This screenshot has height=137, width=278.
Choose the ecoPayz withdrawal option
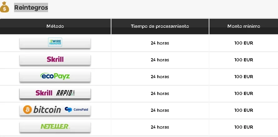pos(55,76)
